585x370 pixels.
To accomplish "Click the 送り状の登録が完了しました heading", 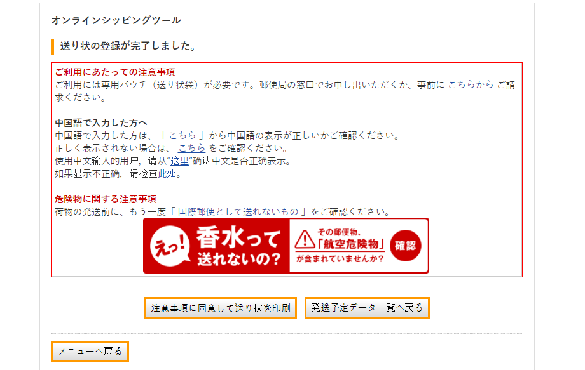I will pyautogui.click(x=128, y=46).
